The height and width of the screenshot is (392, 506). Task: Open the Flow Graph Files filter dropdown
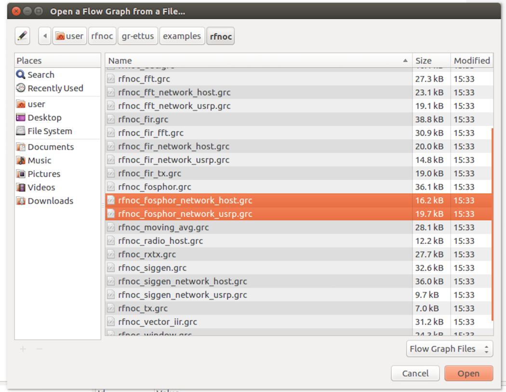click(x=449, y=349)
